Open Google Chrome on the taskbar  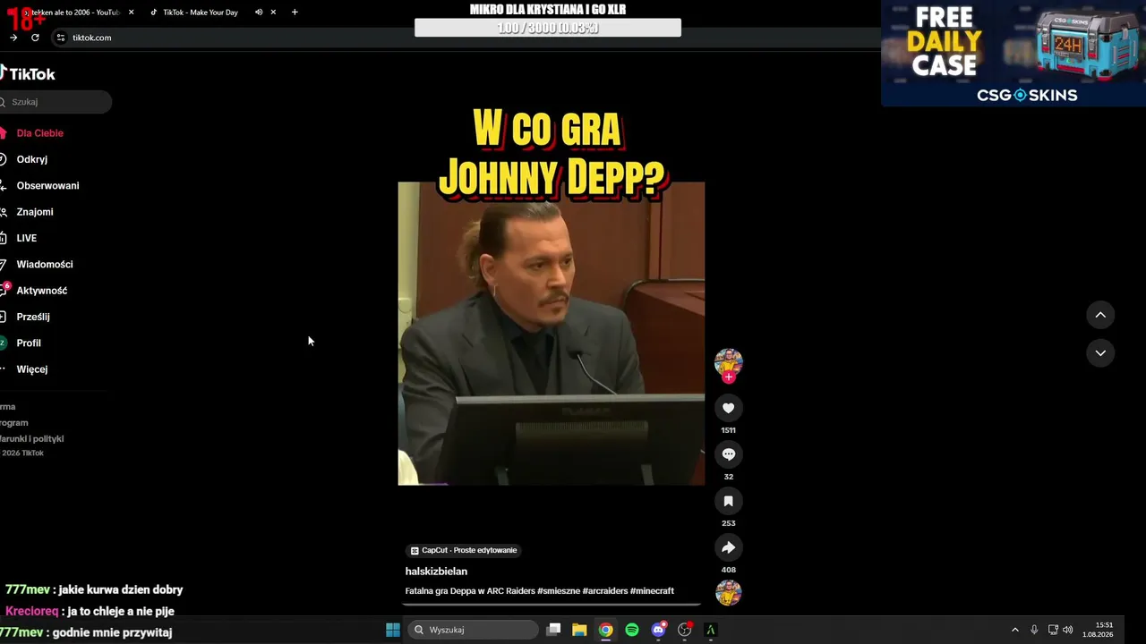(x=605, y=630)
